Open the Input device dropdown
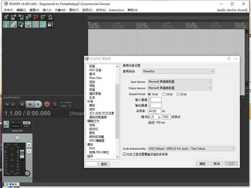 [180, 81]
